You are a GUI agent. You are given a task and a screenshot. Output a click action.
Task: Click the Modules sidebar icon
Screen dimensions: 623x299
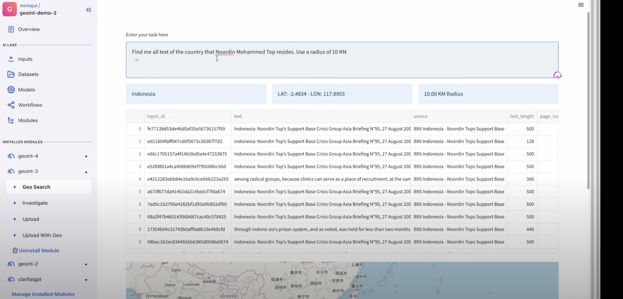click(11, 120)
